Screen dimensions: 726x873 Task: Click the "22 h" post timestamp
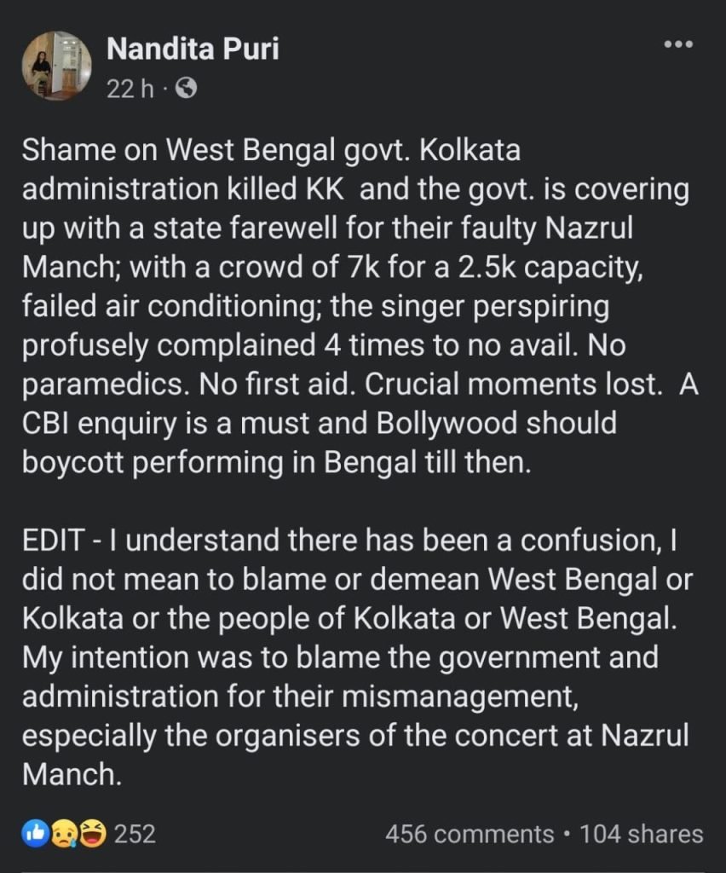pos(130,88)
